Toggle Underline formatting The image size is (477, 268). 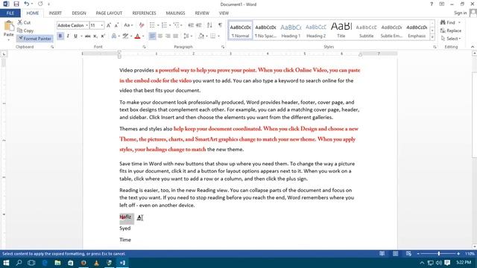[75, 36]
